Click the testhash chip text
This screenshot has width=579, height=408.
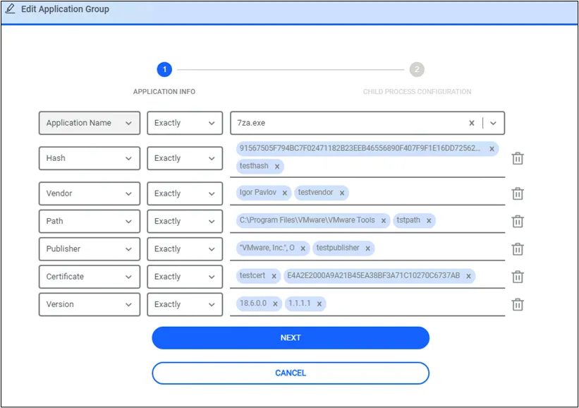pyautogui.click(x=254, y=166)
